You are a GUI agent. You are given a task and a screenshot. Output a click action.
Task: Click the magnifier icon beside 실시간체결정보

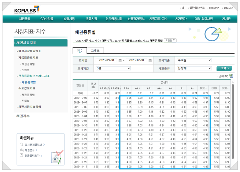[22, 145]
